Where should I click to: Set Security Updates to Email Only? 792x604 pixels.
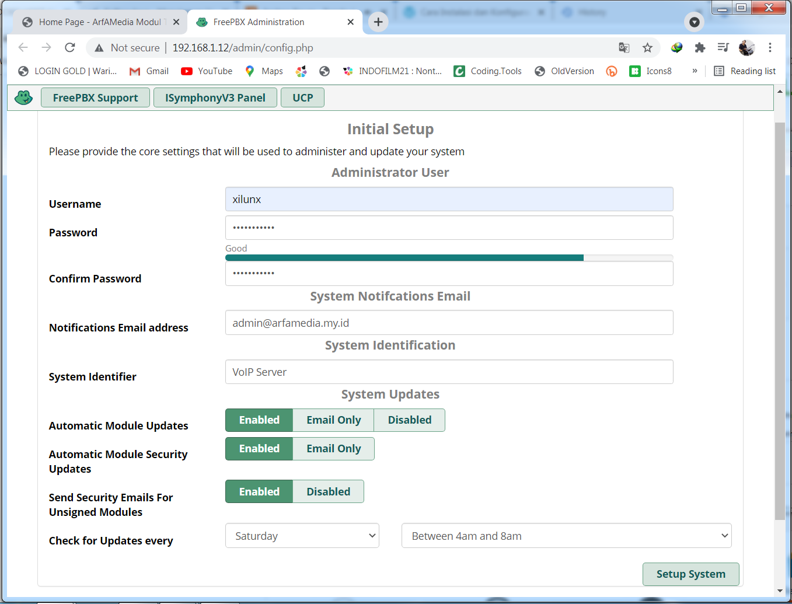333,449
